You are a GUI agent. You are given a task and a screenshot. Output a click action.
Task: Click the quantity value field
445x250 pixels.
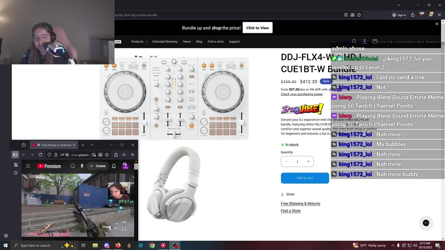pos(297,161)
